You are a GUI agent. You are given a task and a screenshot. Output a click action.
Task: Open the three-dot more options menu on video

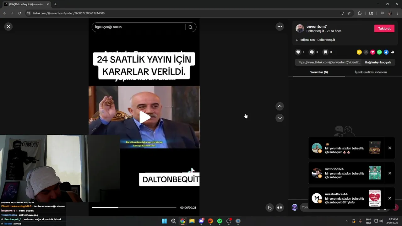pos(280,27)
